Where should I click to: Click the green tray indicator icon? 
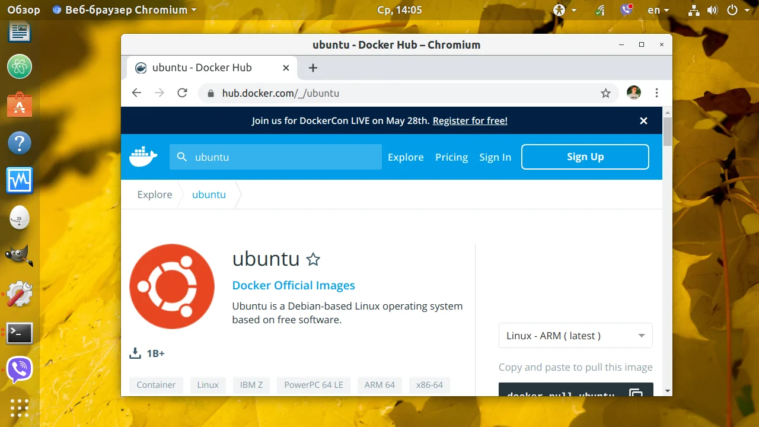tap(601, 10)
